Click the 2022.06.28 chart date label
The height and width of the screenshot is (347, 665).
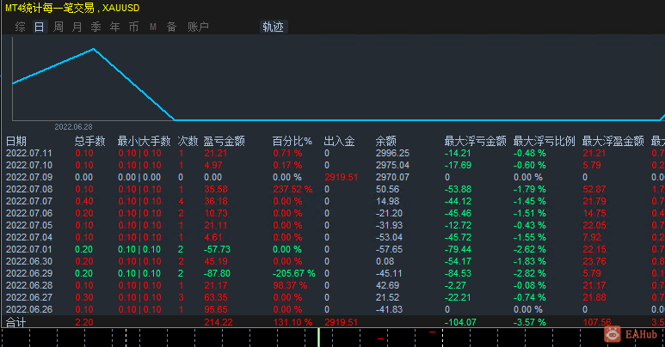coord(73,126)
